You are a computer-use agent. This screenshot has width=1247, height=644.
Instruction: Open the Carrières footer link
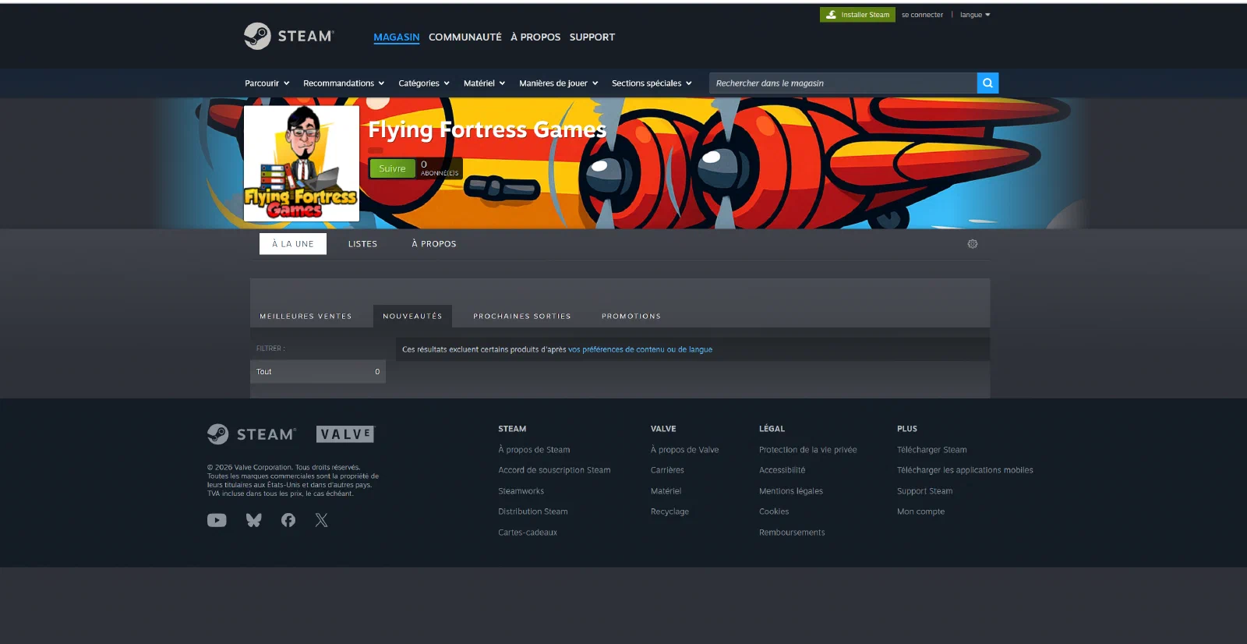(667, 470)
